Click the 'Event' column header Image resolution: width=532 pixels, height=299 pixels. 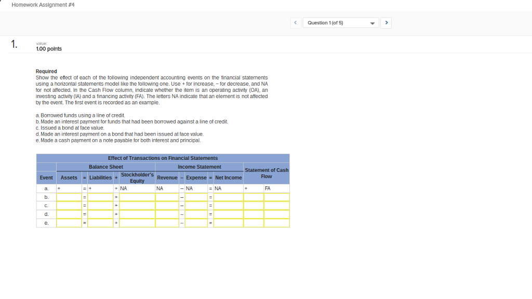[x=46, y=178]
